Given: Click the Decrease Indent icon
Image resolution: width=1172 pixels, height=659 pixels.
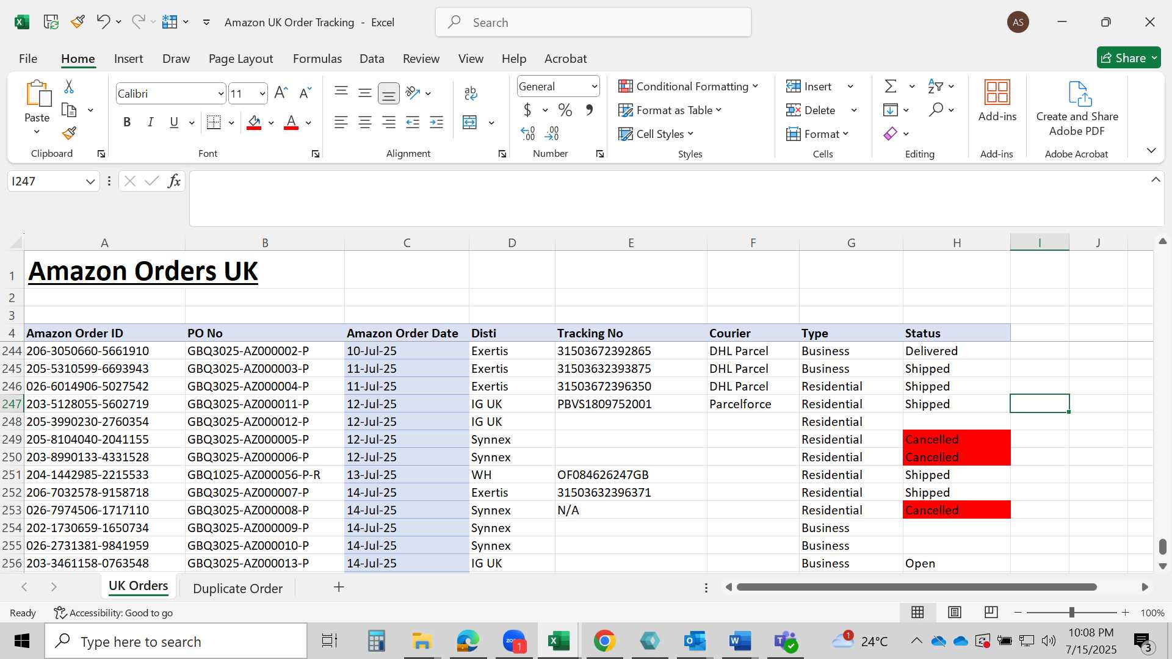Looking at the screenshot, I should (x=413, y=123).
